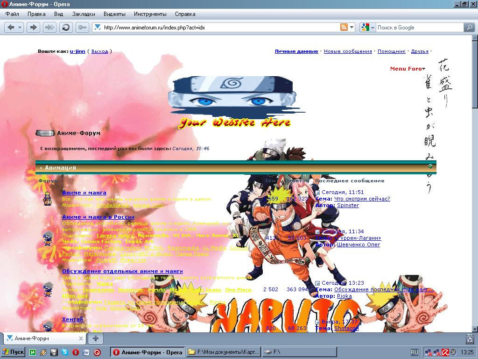Open a new tab with the plus button
Viewport: 478px width, 359px height.
[95, 338]
